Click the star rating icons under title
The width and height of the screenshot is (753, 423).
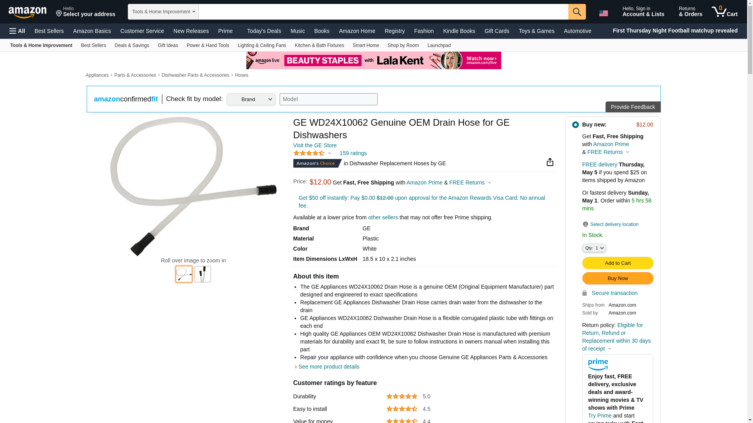[309, 153]
